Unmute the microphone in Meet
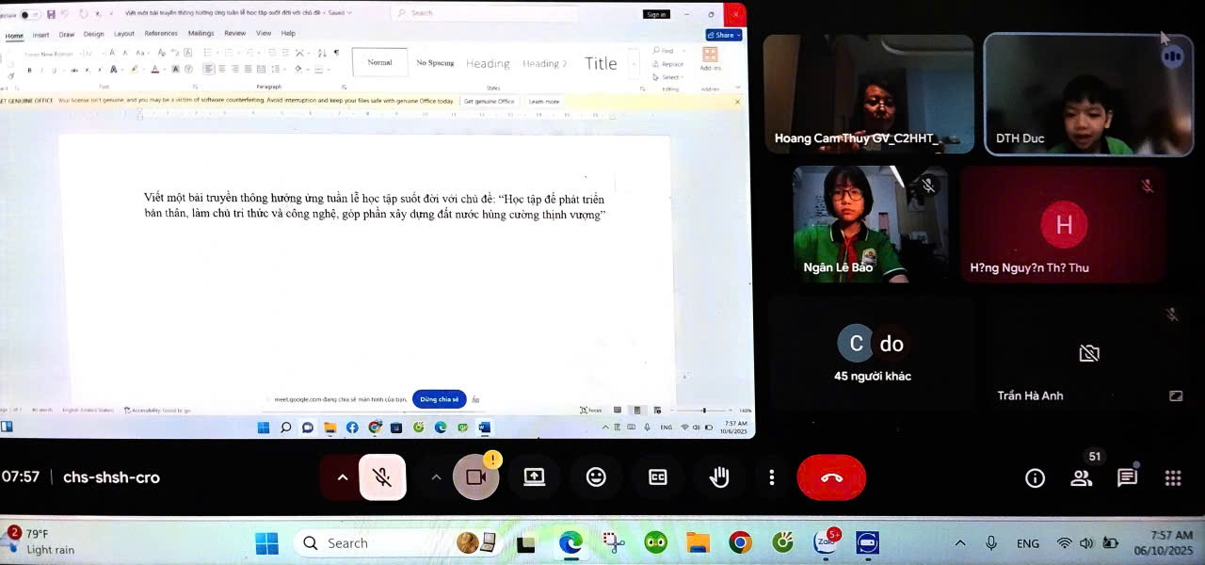Image resolution: width=1205 pixels, height=565 pixels. click(x=382, y=477)
